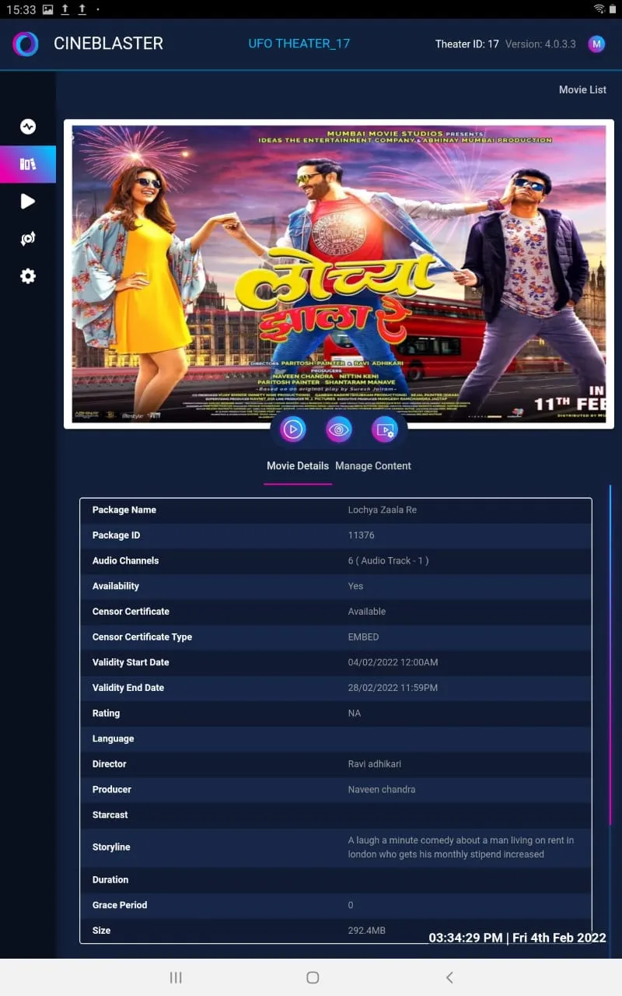Click the 'Theater ID: 17' label
The height and width of the screenshot is (996, 622).
click(x=466, y=44)
